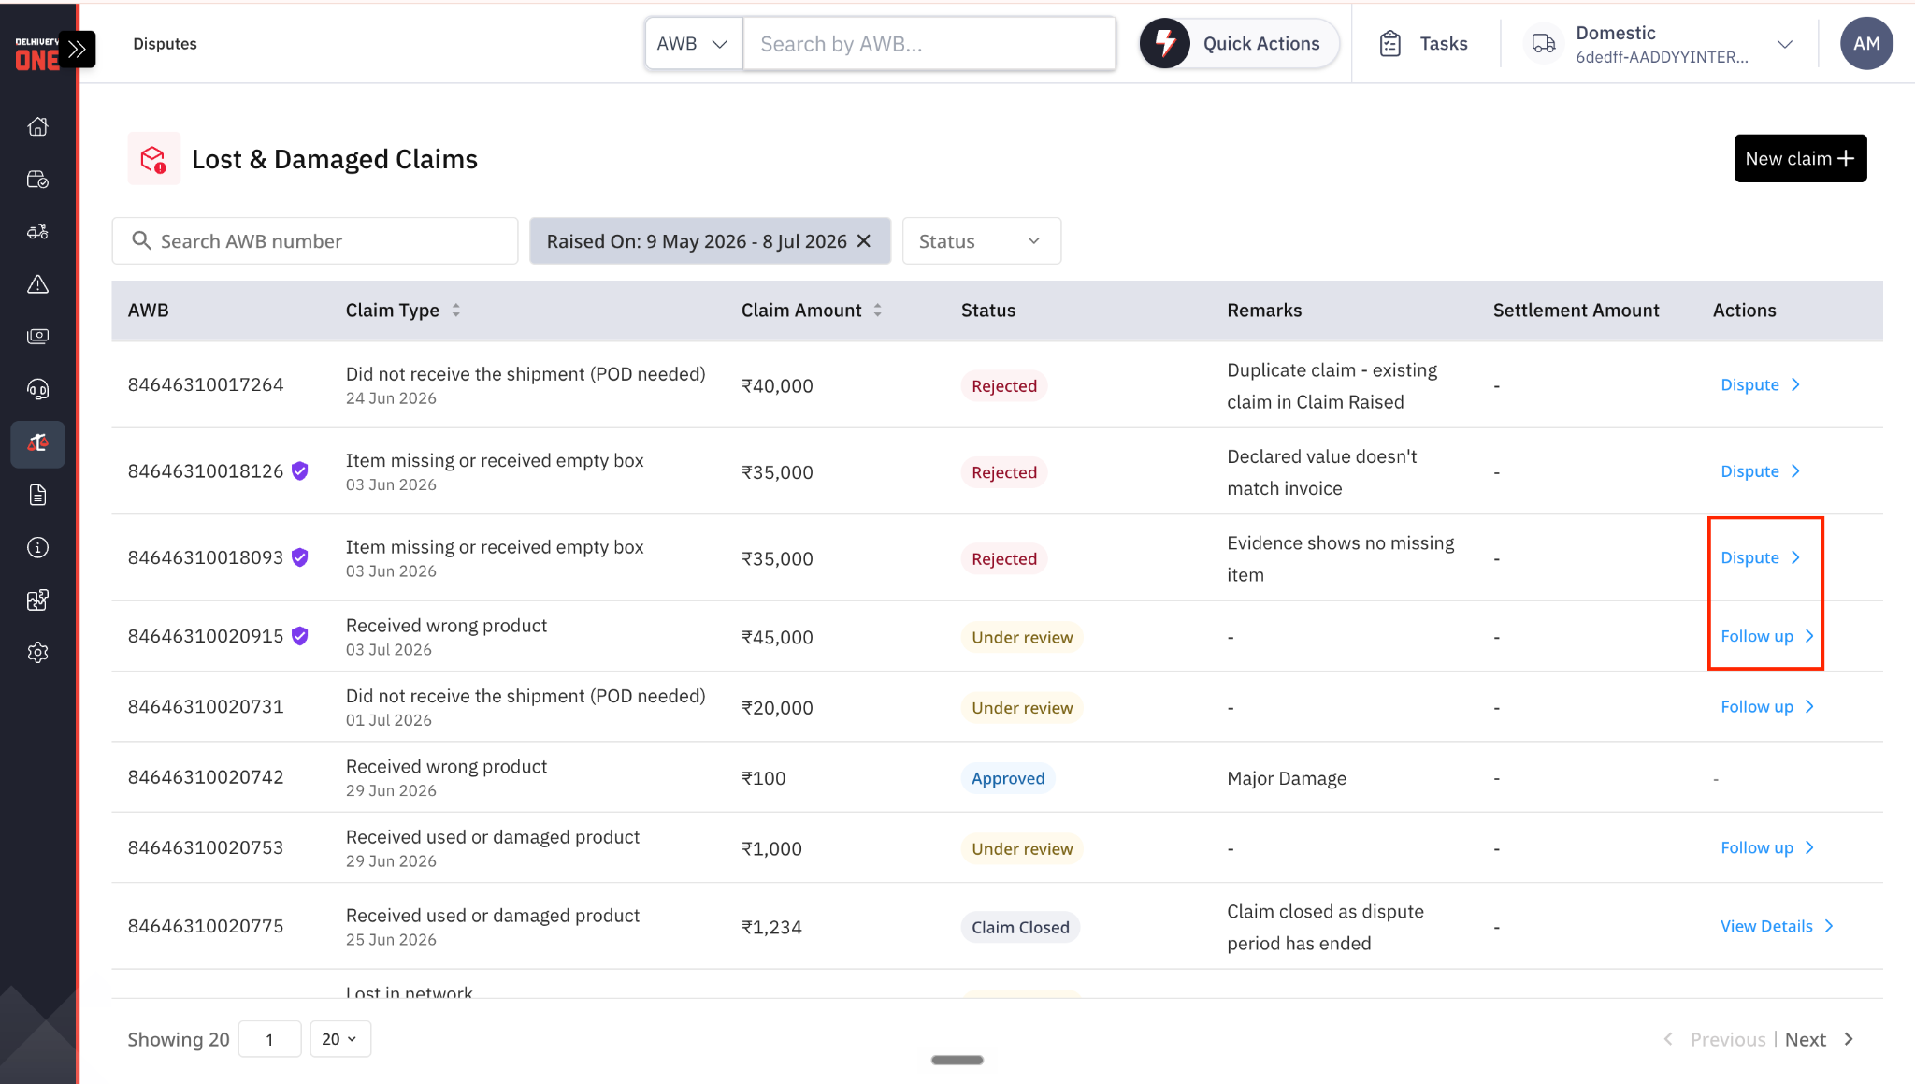The image size is (1915, 1084).
Task: Click Dispute link for AWB 84646310017264
Action: click(1760, 385)
